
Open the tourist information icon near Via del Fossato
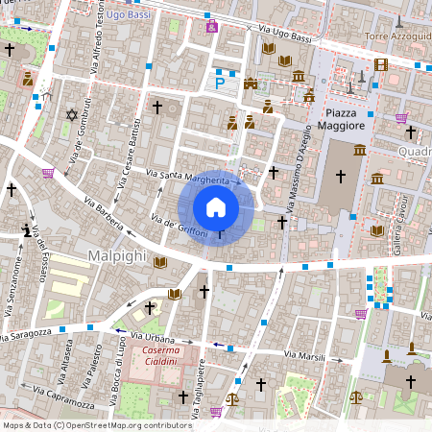(x=26, y=230)
